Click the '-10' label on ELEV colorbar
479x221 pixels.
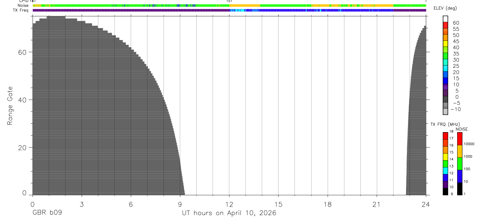[455, 109]
